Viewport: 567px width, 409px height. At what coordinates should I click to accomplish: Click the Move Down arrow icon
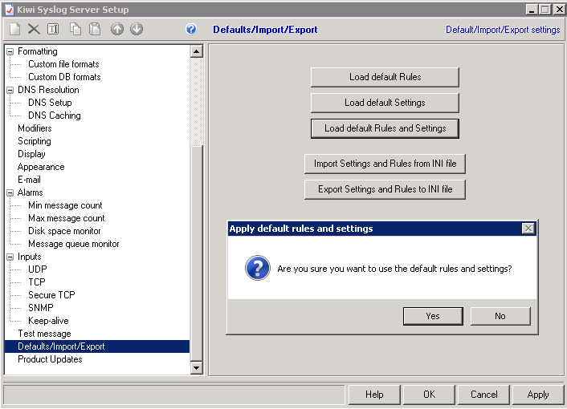click(x=137, y=30)
